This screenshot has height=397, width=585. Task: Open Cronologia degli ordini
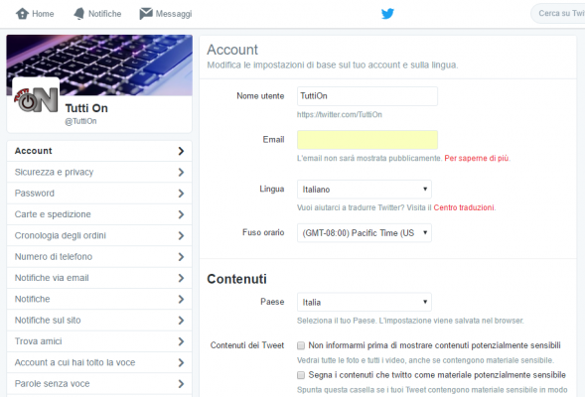point(99,235)
